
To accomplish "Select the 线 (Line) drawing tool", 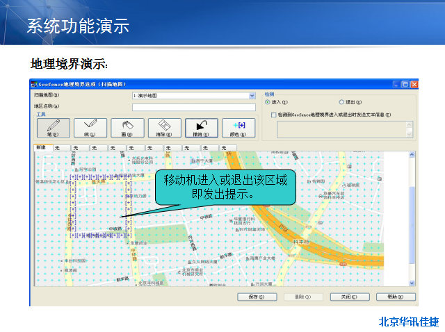I will click(x=90, y=127).
